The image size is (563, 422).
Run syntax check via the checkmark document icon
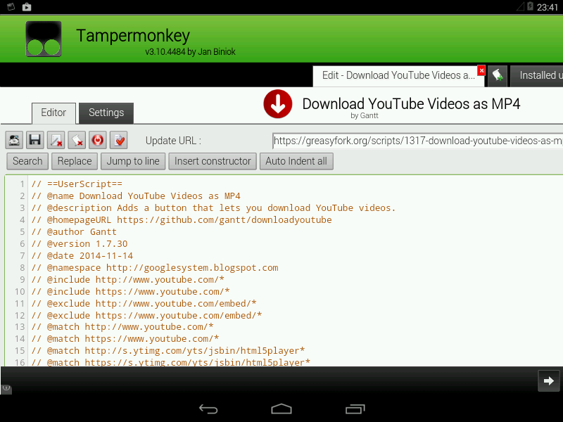click(x=119, y=140)
